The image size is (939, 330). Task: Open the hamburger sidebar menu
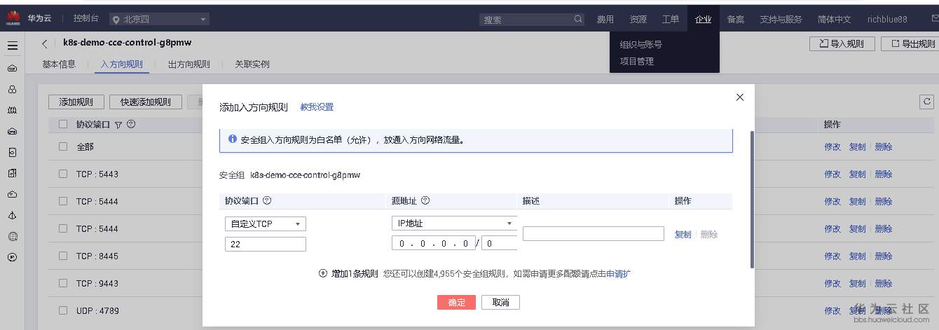tap(13, 46)
